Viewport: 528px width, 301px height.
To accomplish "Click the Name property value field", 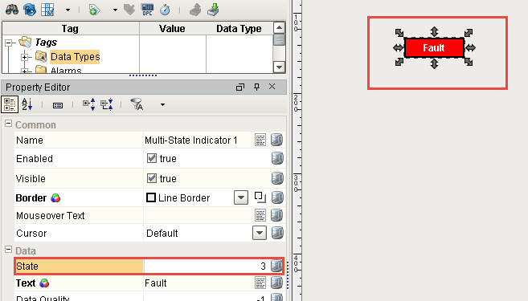I will coord(198,140).
